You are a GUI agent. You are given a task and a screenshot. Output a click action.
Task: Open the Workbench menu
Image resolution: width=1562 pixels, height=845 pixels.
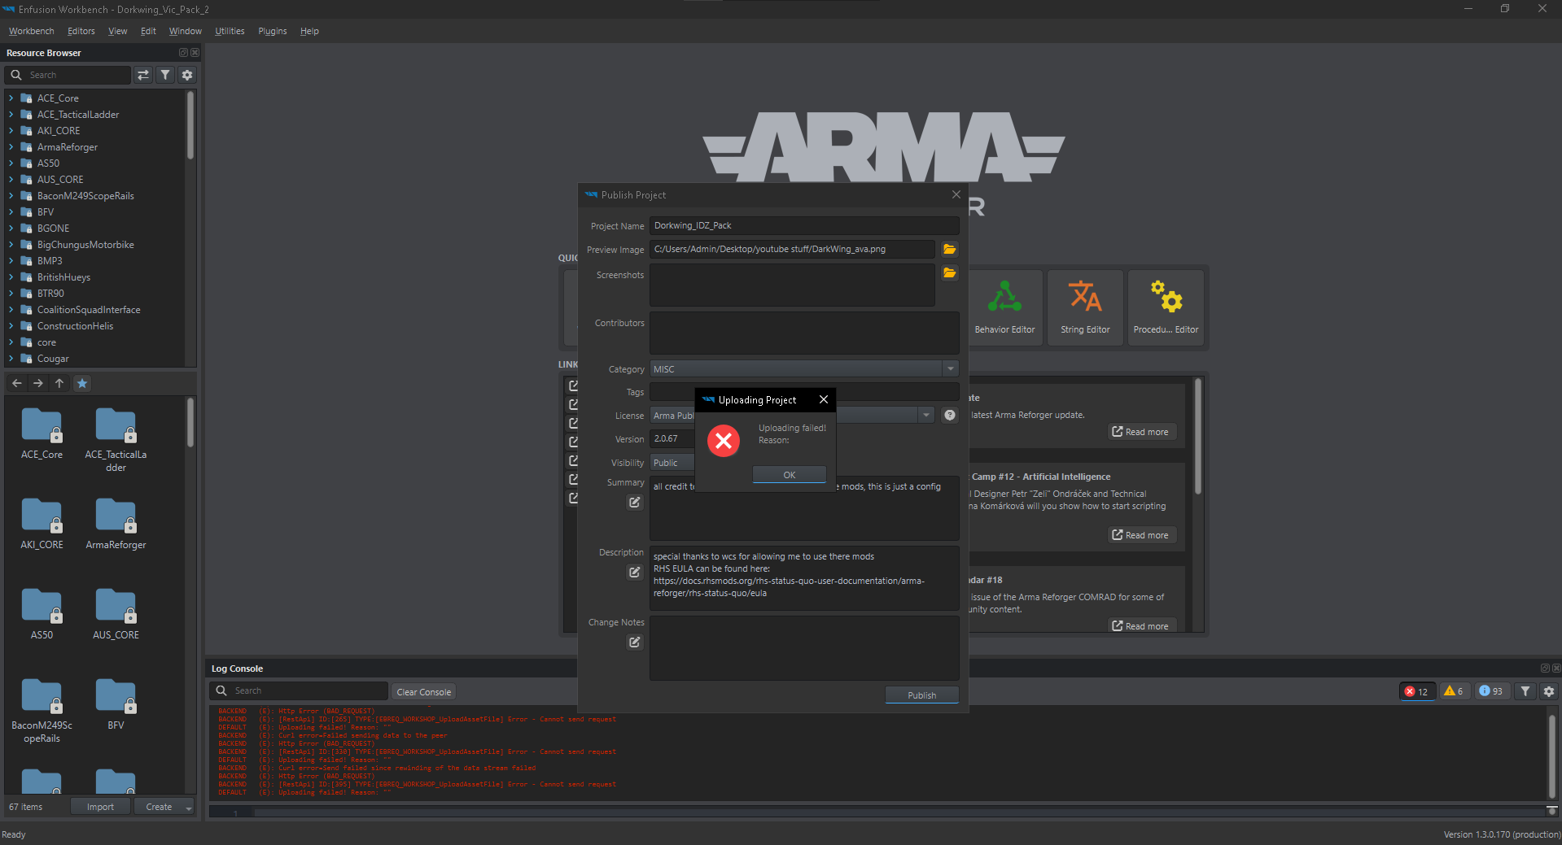click(31, 31)
